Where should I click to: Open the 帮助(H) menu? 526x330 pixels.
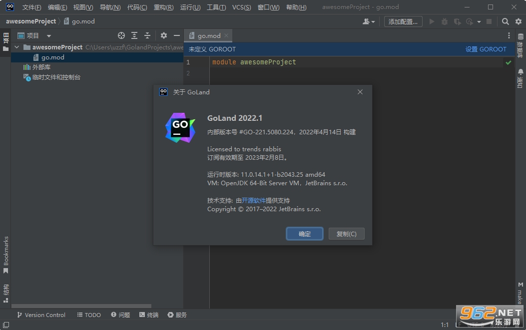296,7
